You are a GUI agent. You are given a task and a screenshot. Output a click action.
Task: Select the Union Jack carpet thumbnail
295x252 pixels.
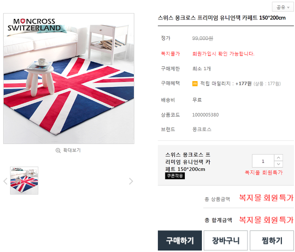tap(24, 180)
